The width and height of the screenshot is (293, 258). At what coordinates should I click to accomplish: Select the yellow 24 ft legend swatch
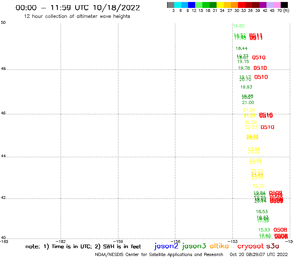(x=220, y=5)
